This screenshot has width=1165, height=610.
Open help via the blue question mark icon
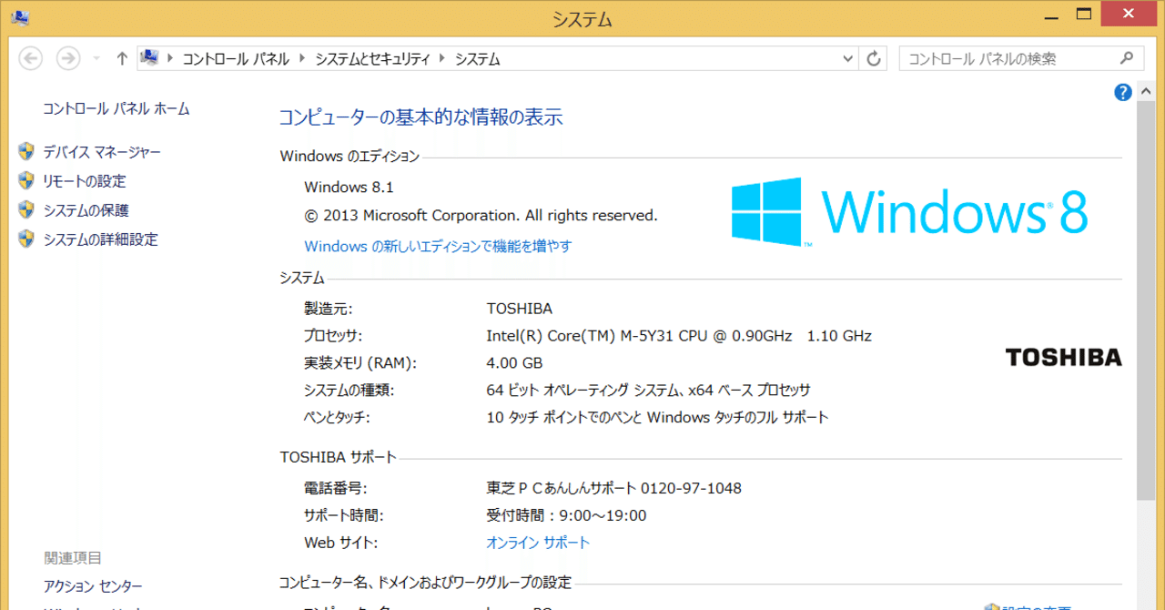click(x=1122, y=92)
